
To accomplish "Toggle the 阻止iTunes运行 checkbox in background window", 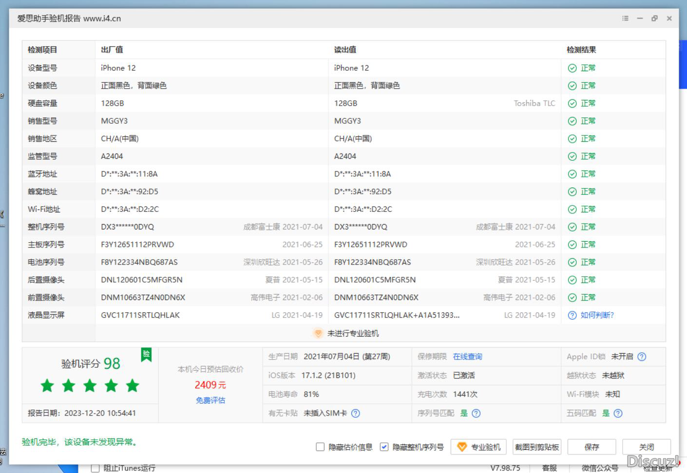I will point(95,468).
